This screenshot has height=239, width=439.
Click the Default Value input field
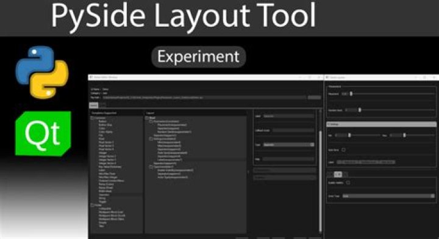click(293, 130)
